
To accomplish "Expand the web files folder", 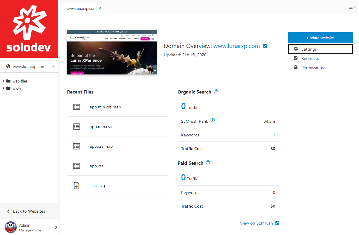I will pos(4,81).
